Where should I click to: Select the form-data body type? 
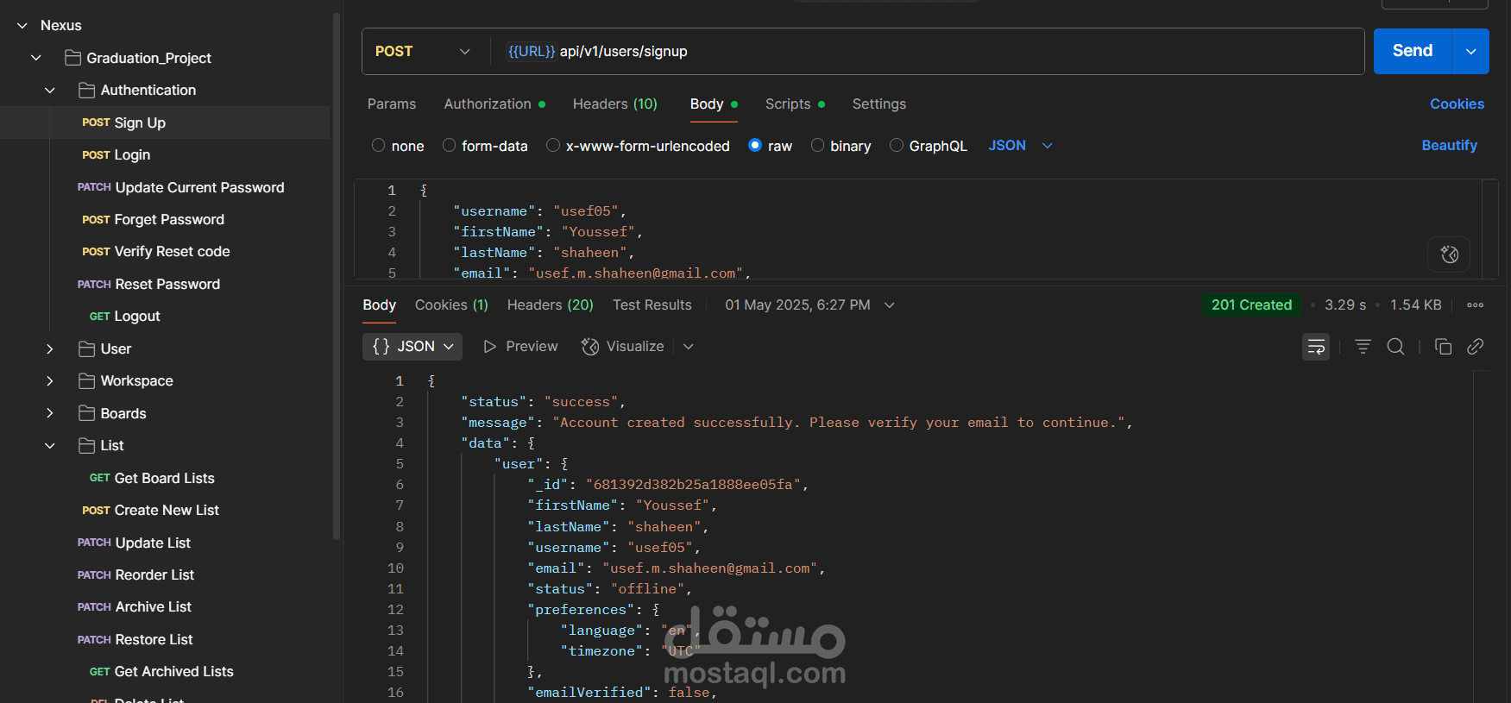tap(450, 146)
